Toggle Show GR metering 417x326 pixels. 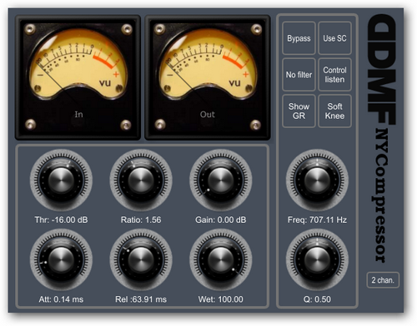299,111
